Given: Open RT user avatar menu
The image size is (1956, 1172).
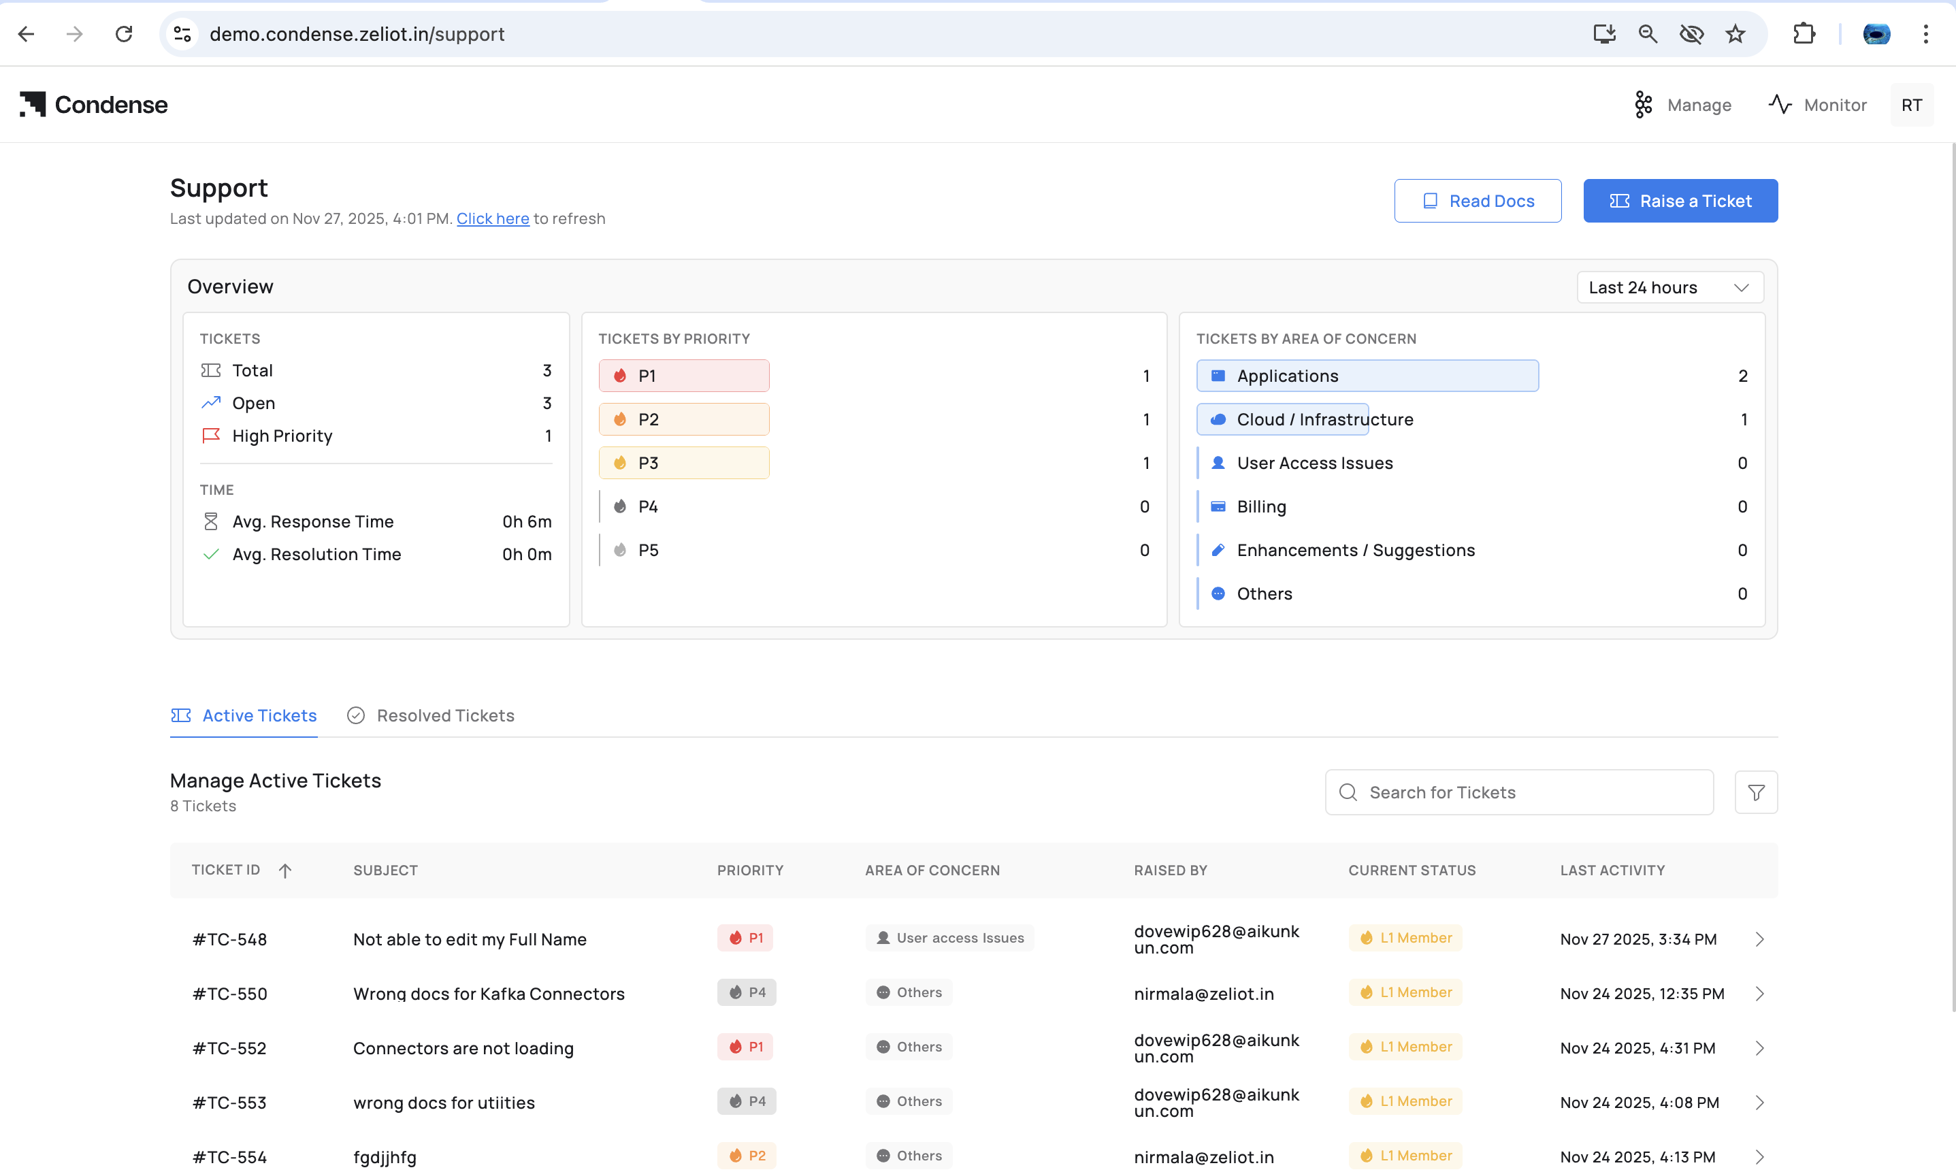Looking at the screenshot, I should [x=1911, y=105].
